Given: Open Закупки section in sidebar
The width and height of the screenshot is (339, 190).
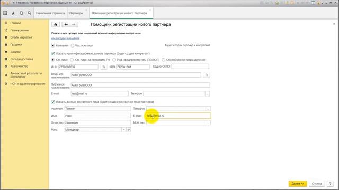Looking at the screenshot, I should [15, 52].
